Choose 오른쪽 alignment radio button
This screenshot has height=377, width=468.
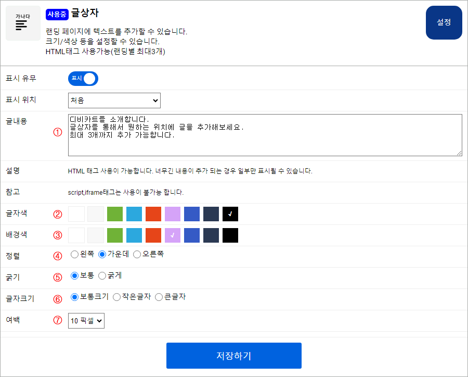[x=137, y=255]
